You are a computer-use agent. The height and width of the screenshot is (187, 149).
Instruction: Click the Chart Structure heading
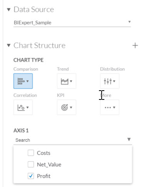pos(40,45)
